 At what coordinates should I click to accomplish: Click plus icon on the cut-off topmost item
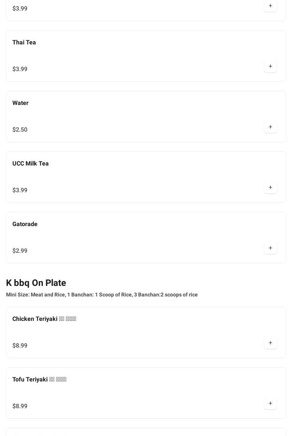point(270,6)
